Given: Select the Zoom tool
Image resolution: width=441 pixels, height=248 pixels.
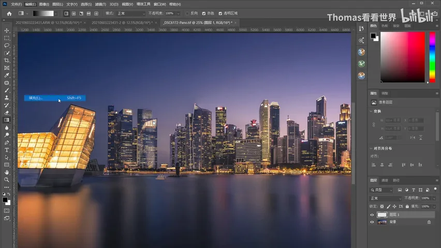Looking at the screenshot, I should click(x=7, y=180).
